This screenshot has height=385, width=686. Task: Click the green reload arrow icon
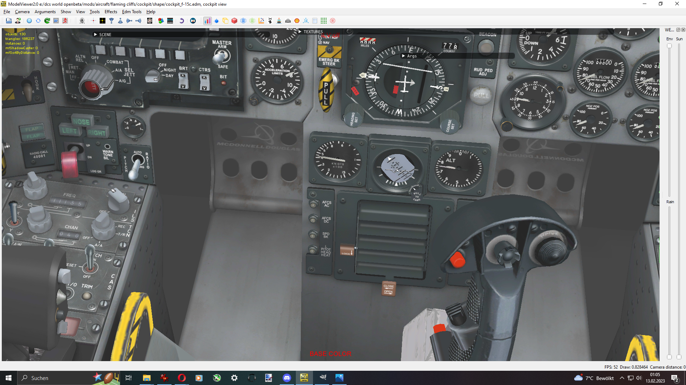[x=47, y=21]
